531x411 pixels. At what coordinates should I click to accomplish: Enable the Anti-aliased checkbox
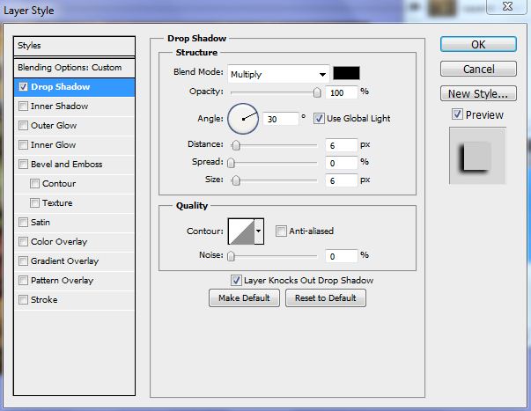tap(281, 231)
